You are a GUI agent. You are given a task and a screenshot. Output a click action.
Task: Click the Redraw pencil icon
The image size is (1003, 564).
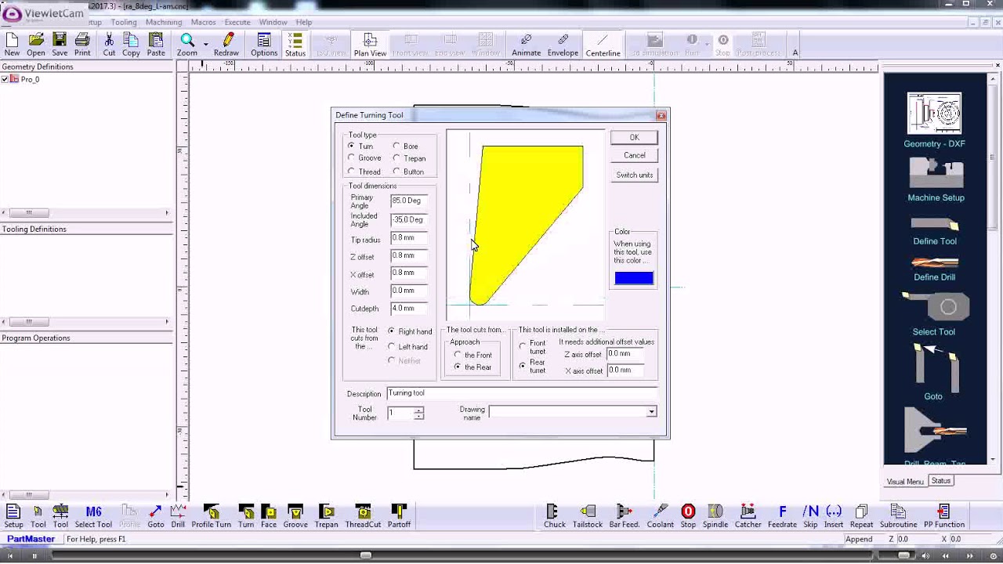(x=226, y=45)
